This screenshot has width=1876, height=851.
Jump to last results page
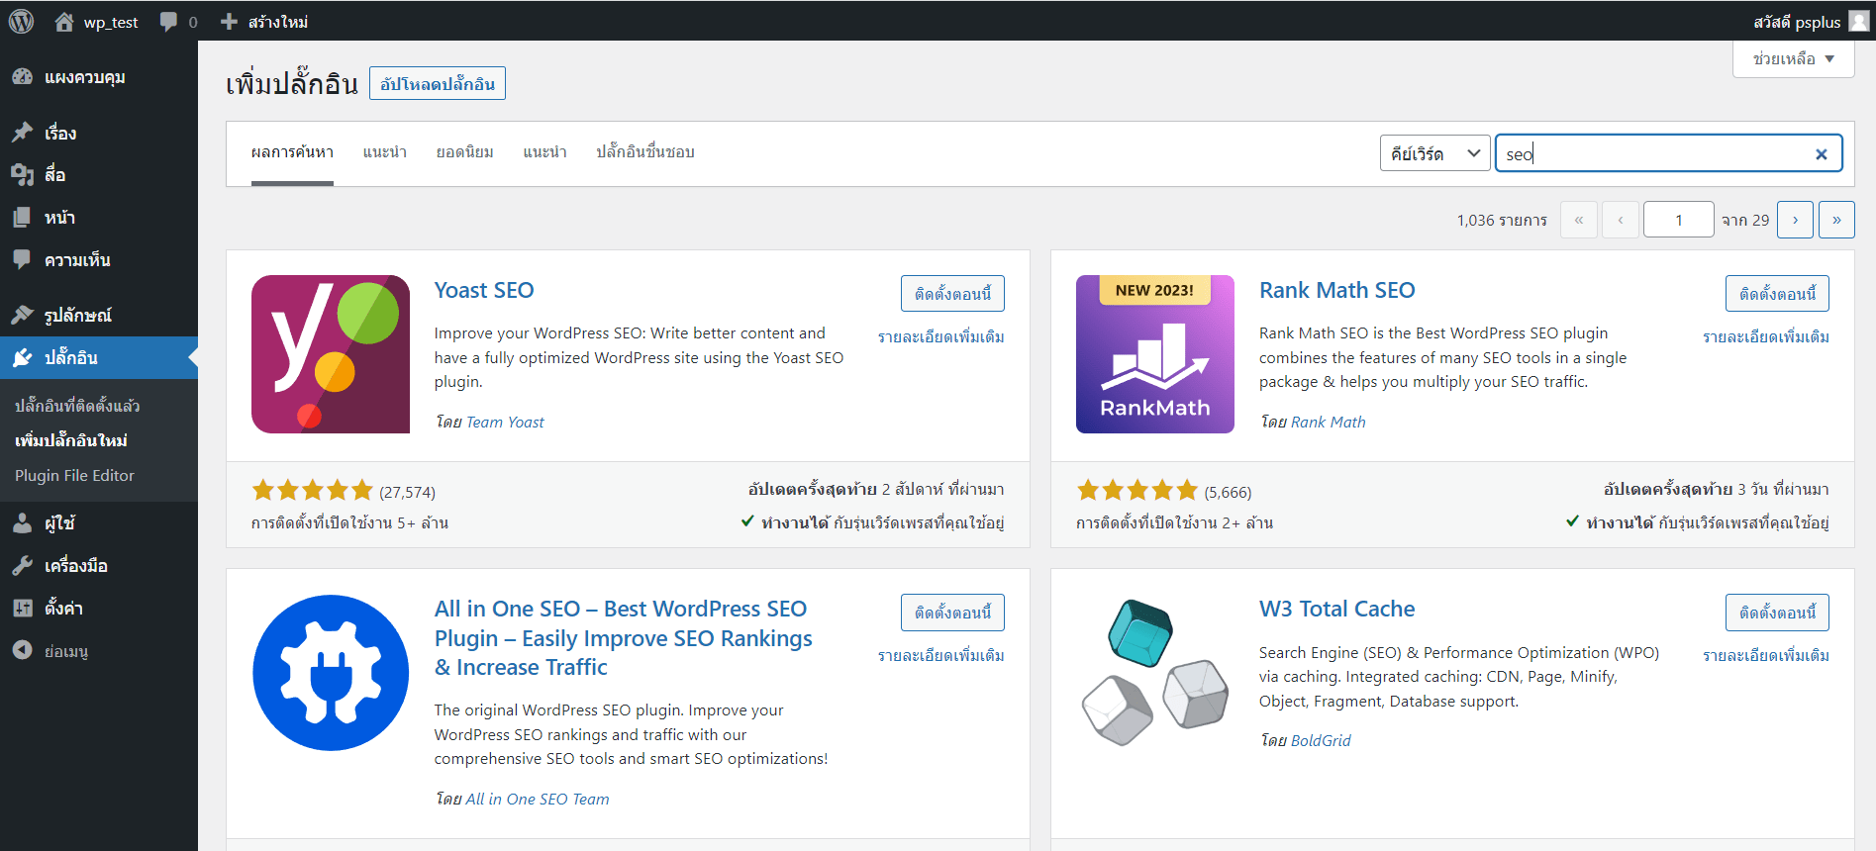tap(1836, 220)
